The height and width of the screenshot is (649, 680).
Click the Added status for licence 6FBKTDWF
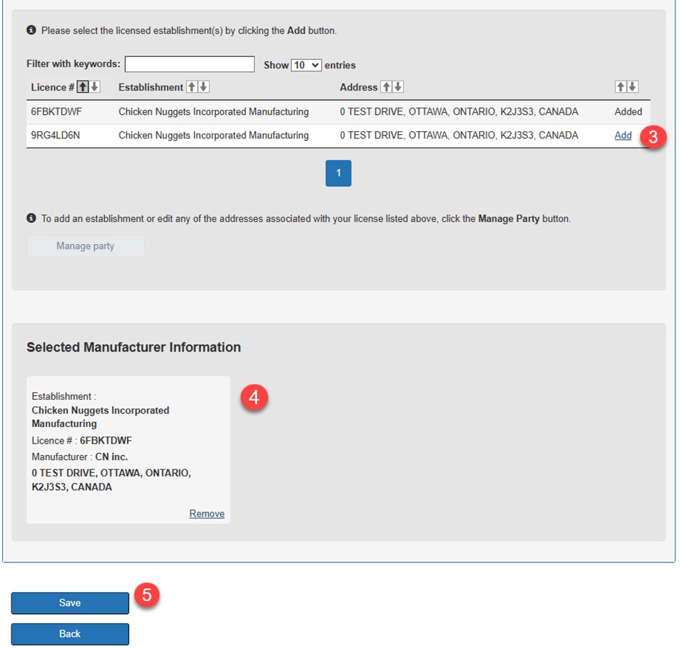(628, 111)
